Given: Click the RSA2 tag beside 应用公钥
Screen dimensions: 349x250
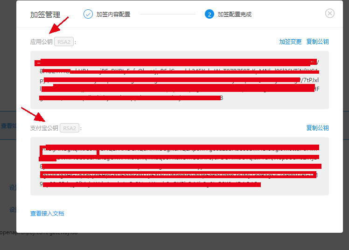Looking at the screenshot, I should pyautogui.click(x=64, y=42).
